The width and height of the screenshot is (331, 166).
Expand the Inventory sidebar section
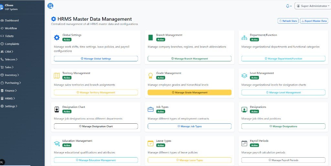(10, 75)
